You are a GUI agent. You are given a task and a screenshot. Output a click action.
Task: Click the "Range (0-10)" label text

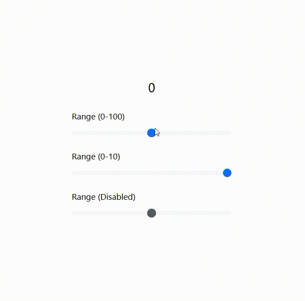(x=96, y=157)
